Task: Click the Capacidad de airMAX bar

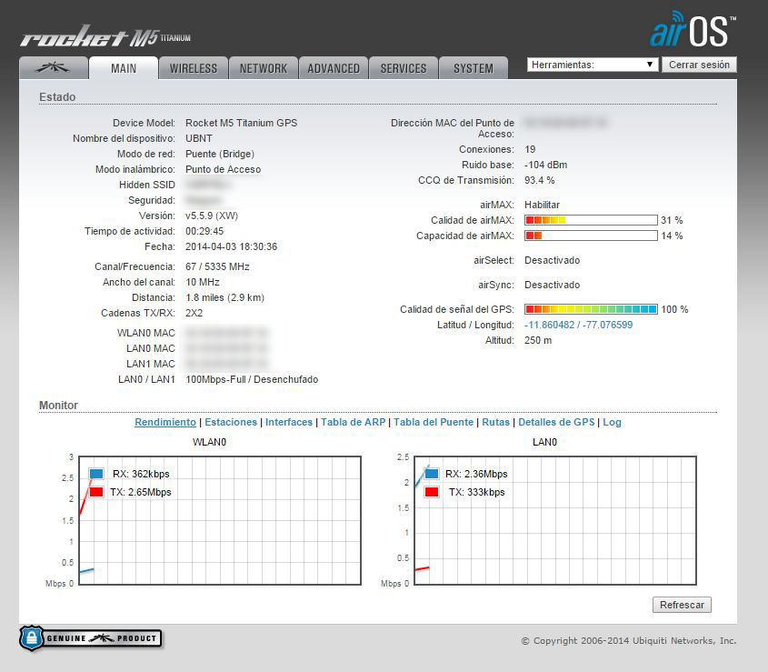Action: [591, 236]
